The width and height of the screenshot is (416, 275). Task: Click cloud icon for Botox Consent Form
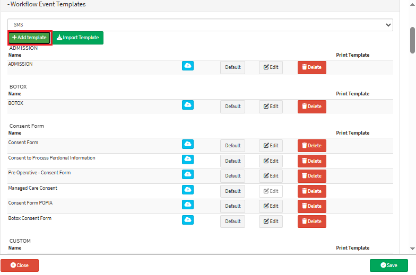188,220
